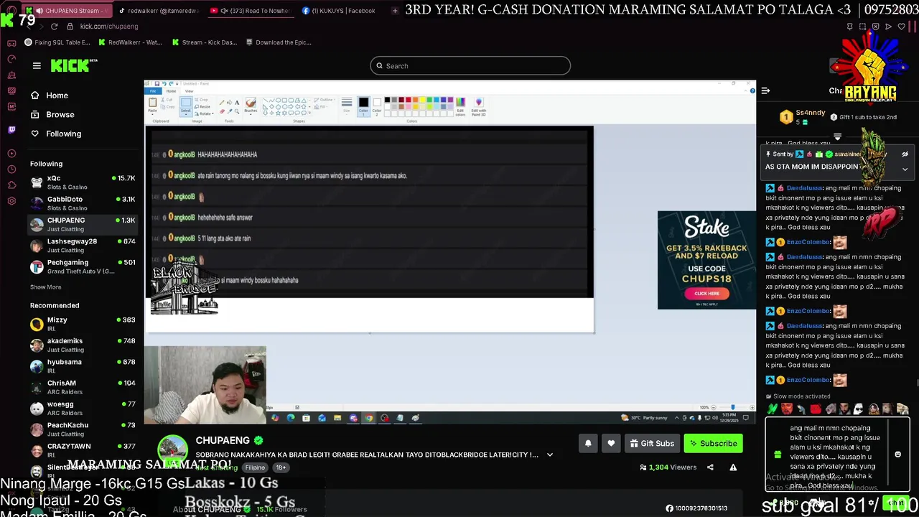Open ChrisAM's recommended channel
This screenshot has height=517, width=919.
click(83, 387)
